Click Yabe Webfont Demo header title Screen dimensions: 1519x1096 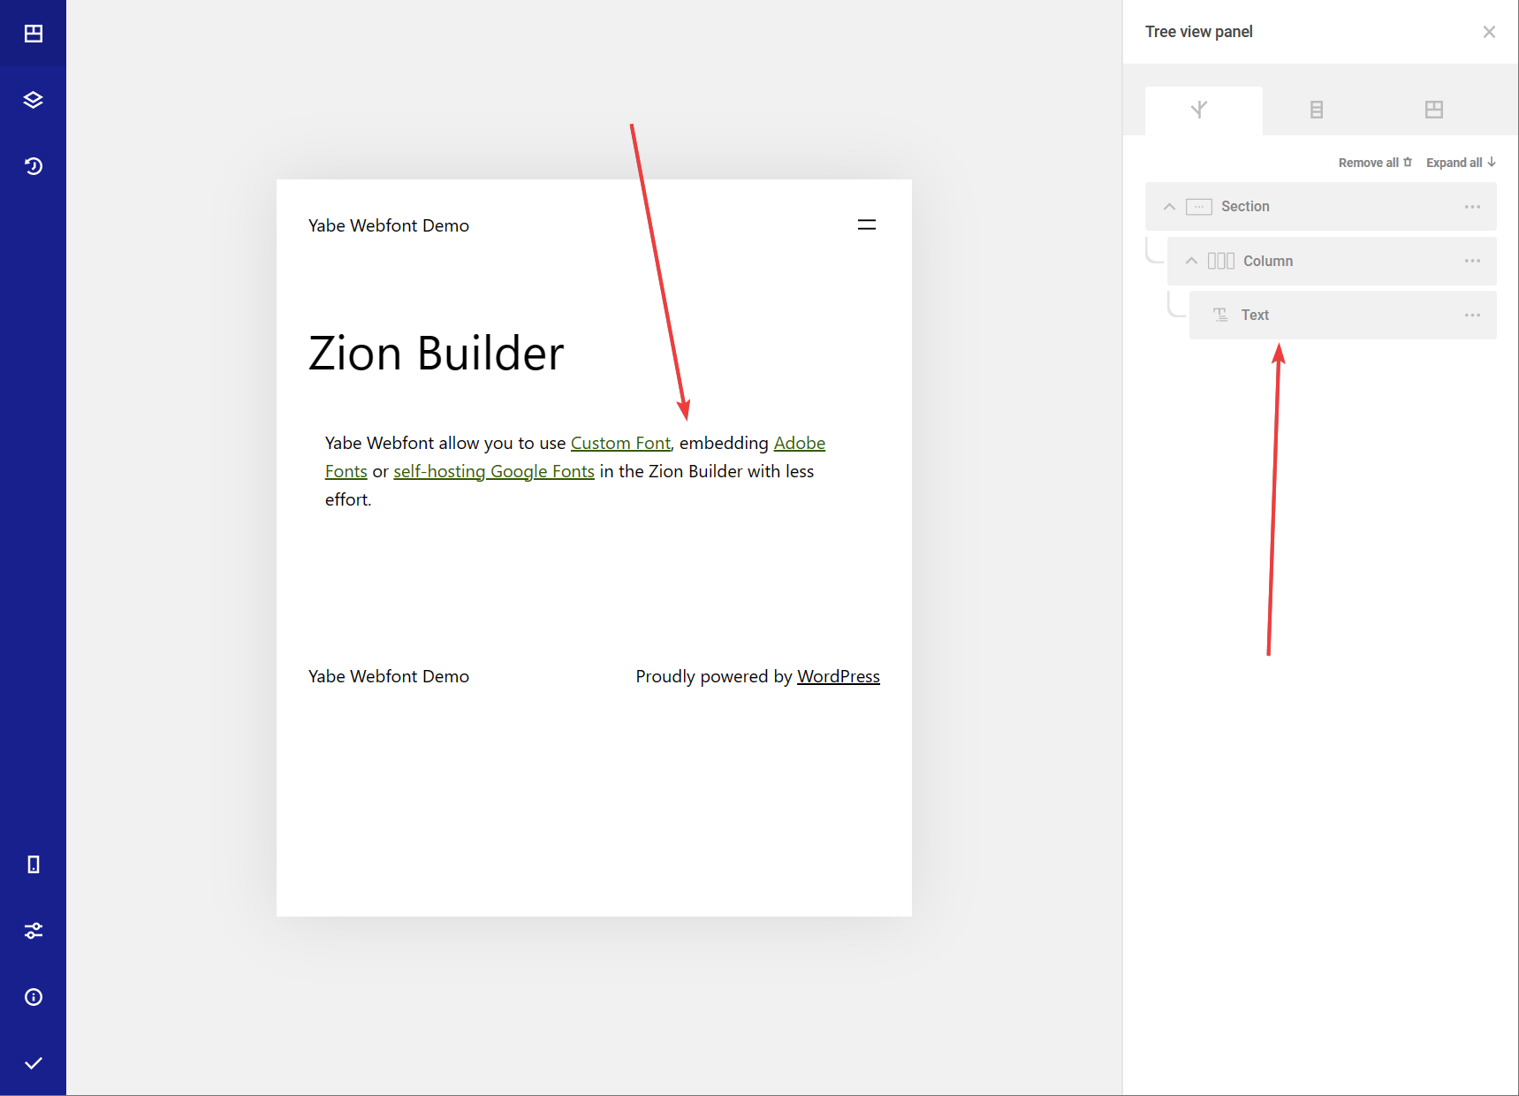pyautogui.click(x=389, y=225)
